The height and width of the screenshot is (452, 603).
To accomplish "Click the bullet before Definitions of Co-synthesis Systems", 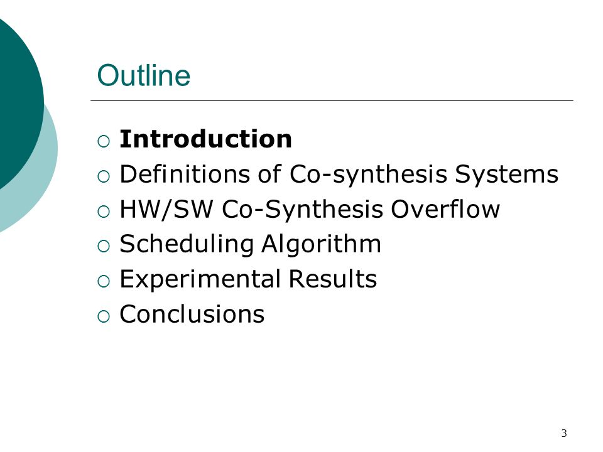I will click(x=104, y=176).
